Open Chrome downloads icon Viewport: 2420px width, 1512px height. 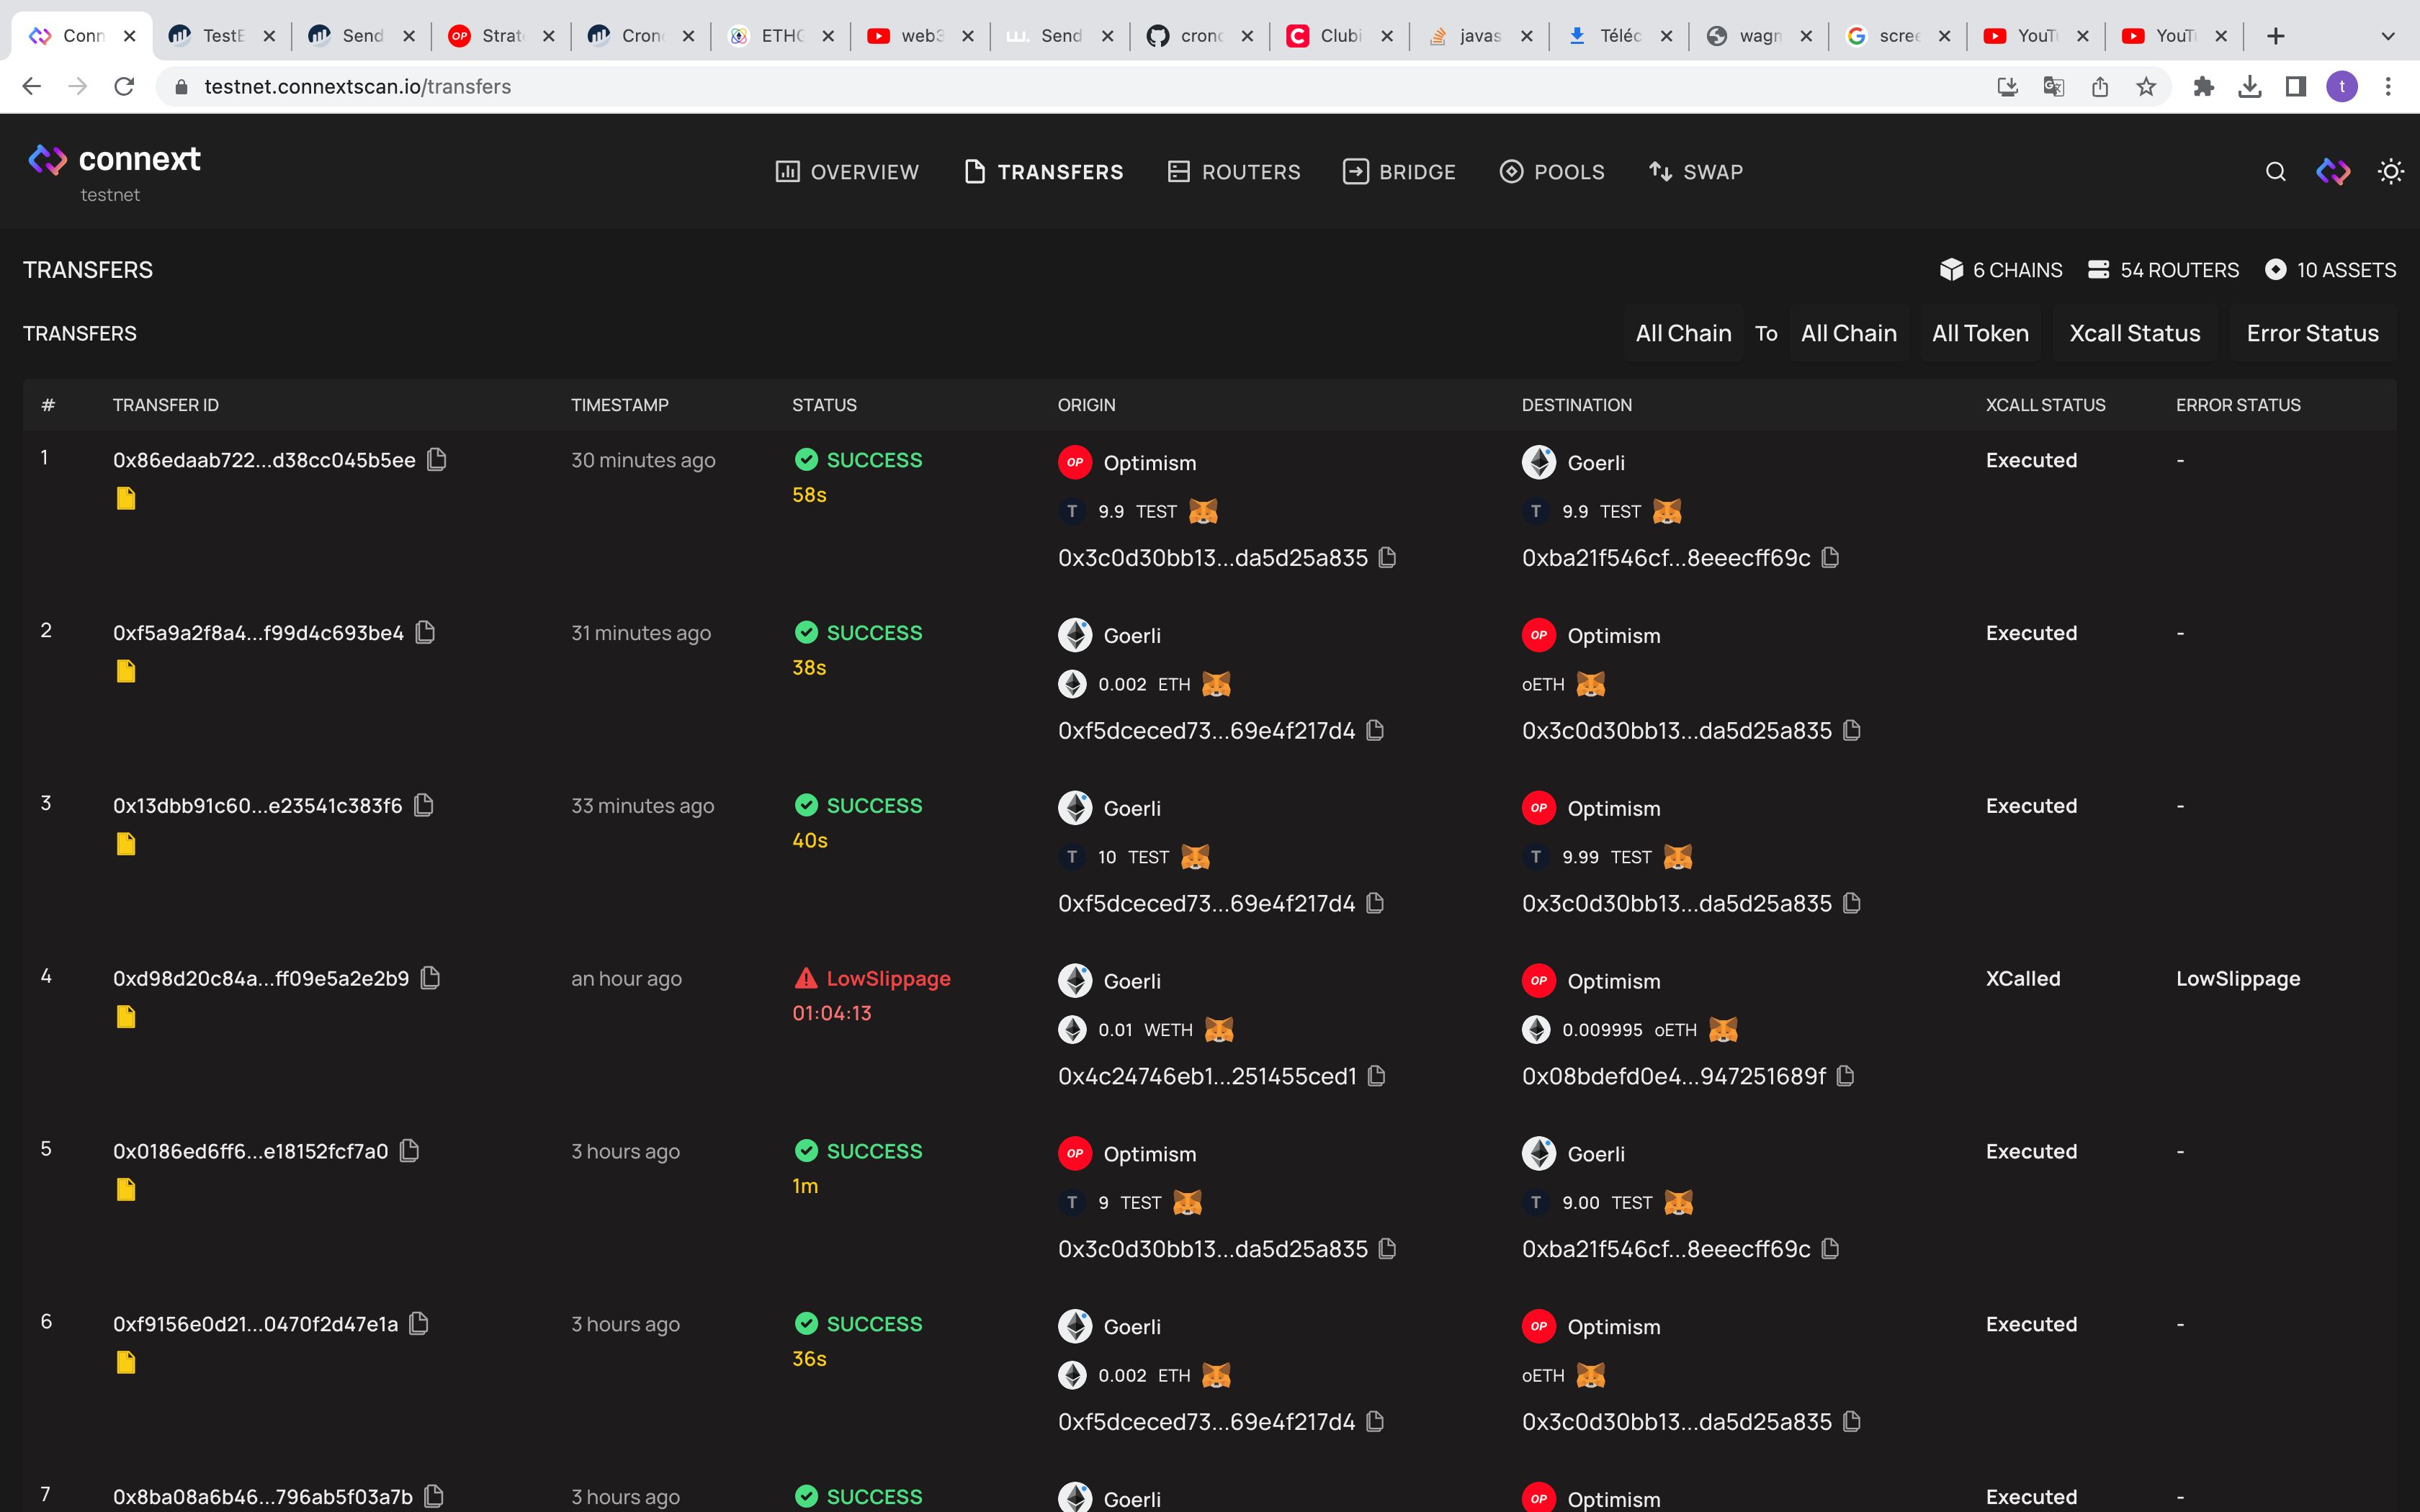[2250, 87]
